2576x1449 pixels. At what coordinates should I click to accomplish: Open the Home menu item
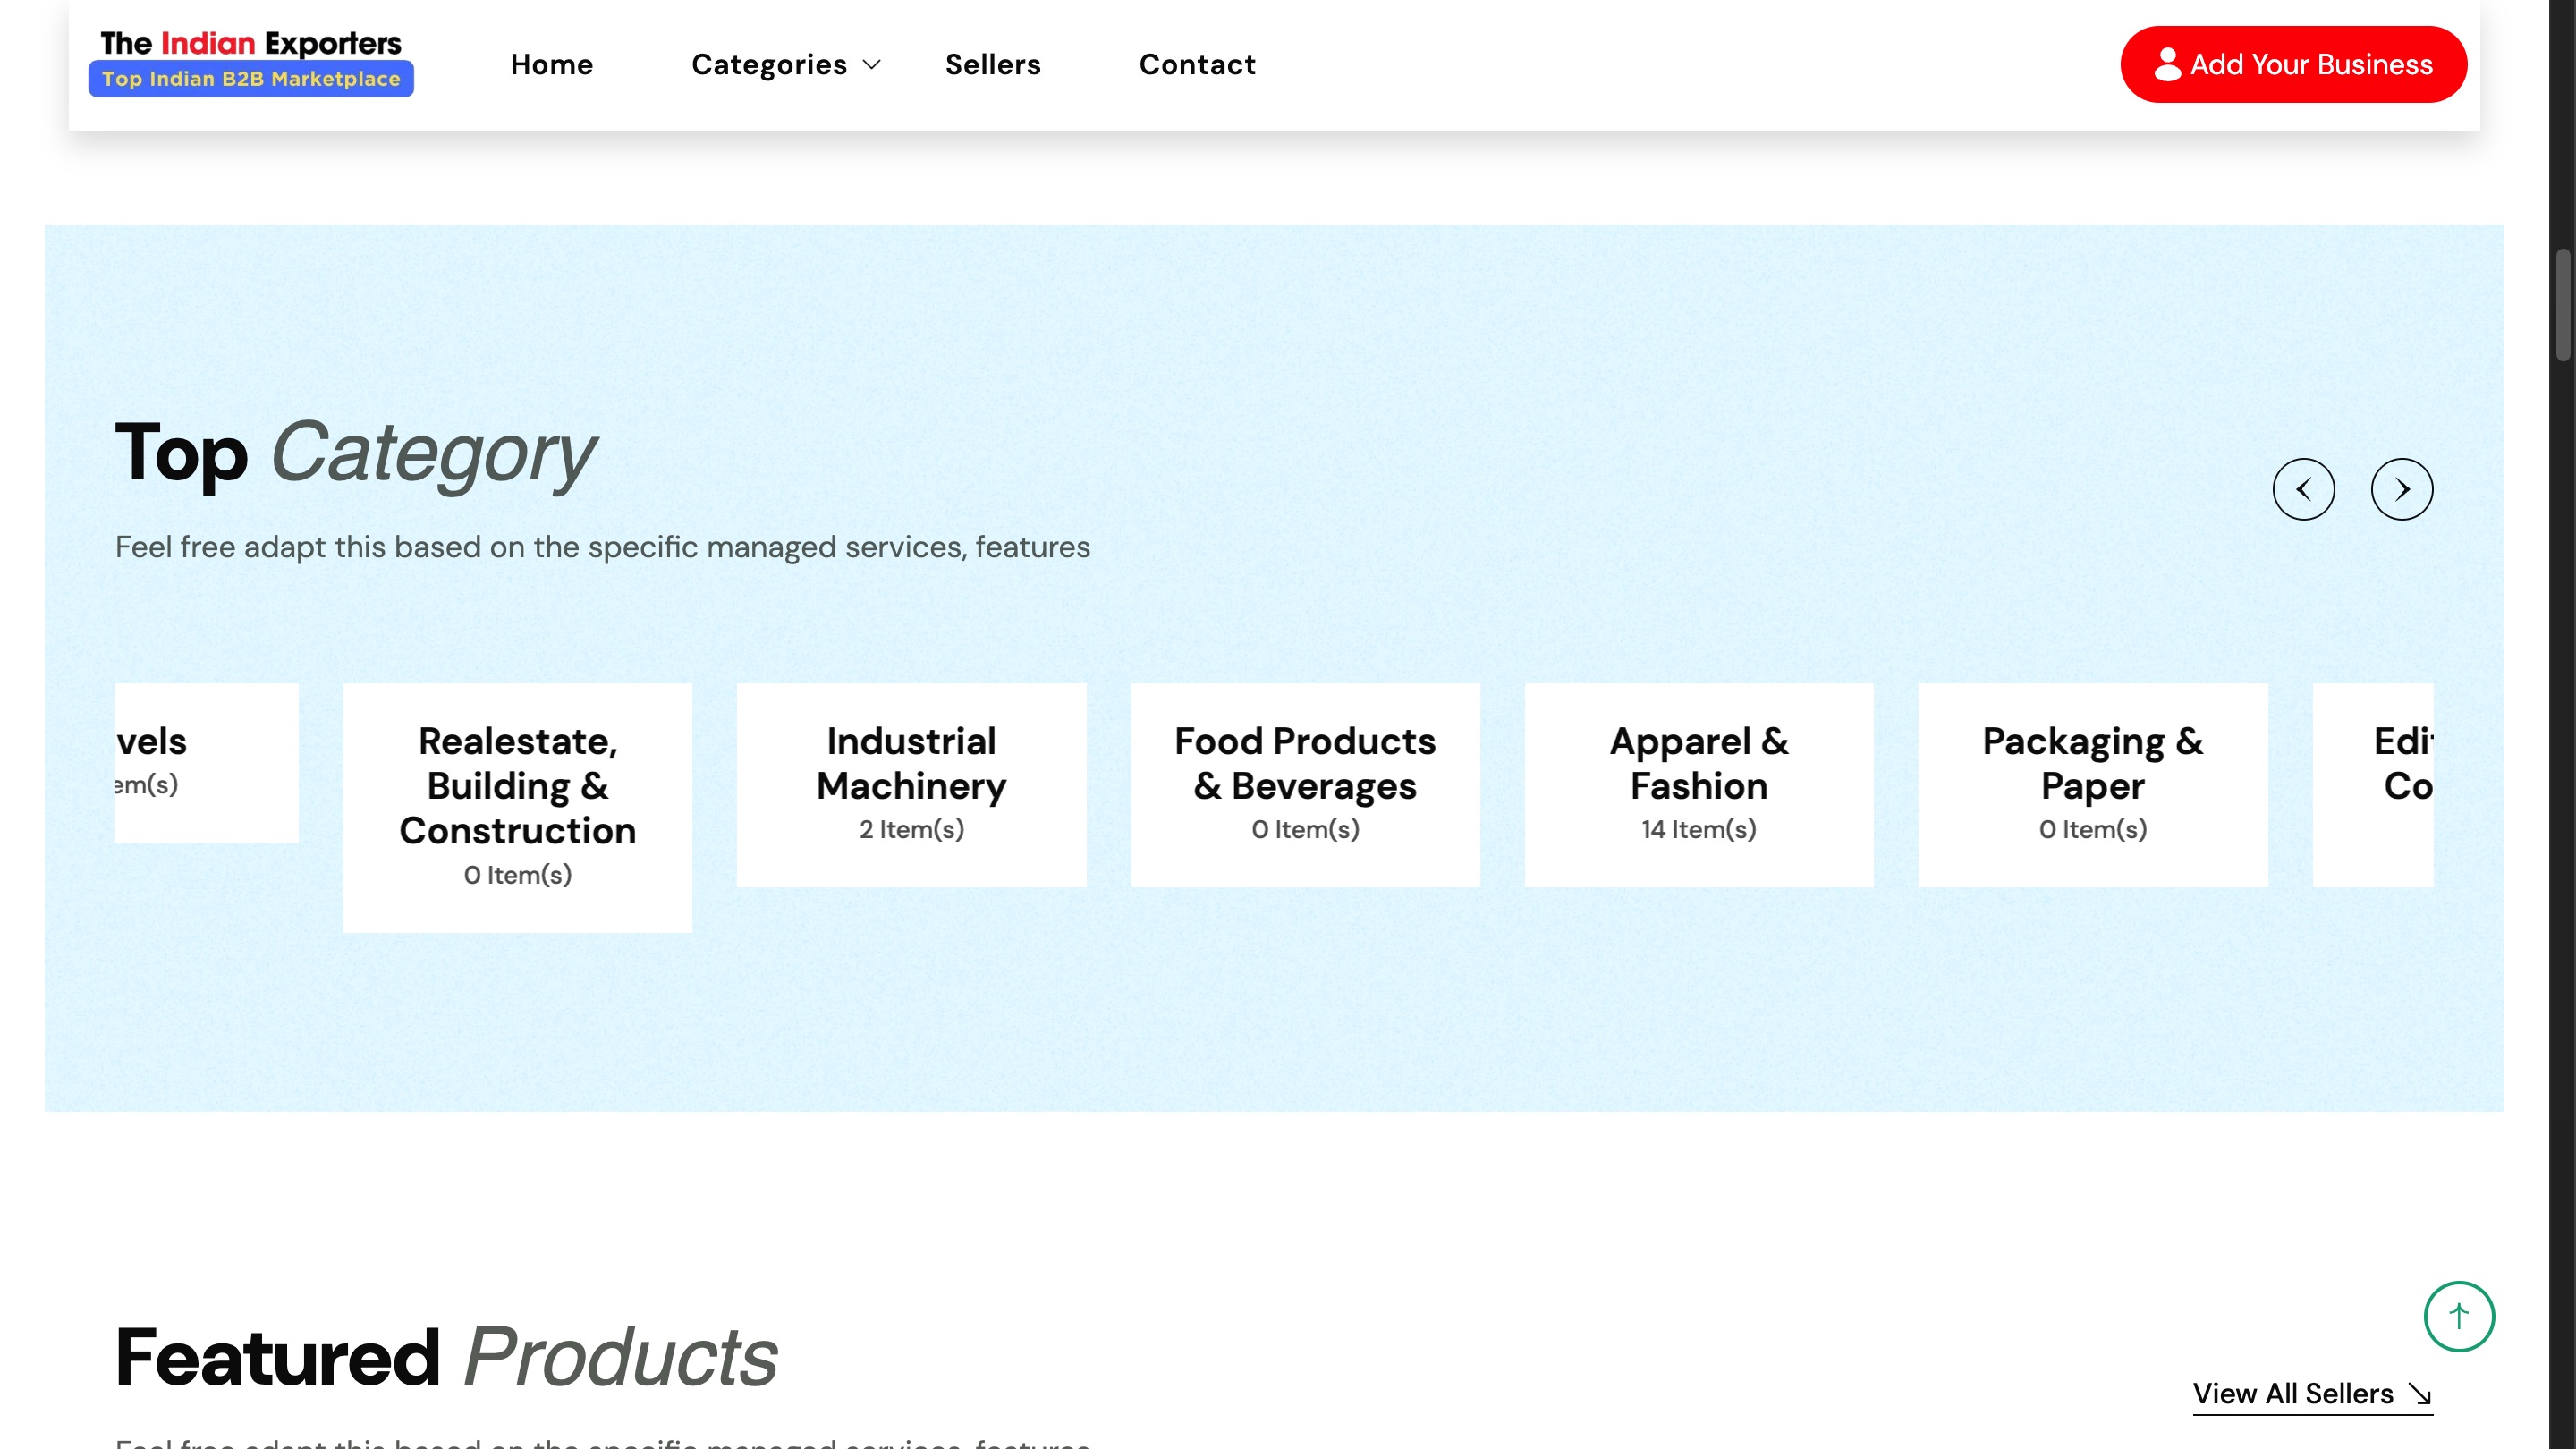point(551,65)
